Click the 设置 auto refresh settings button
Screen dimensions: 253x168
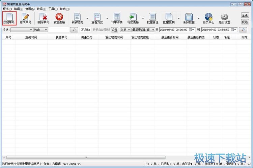115,30
